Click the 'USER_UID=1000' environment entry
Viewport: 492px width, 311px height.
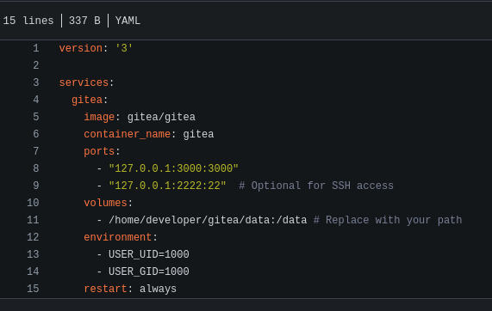[149, 254]
